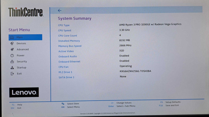
Task: Click the 3.30 GHz value
Action: [x=125, y=30]
